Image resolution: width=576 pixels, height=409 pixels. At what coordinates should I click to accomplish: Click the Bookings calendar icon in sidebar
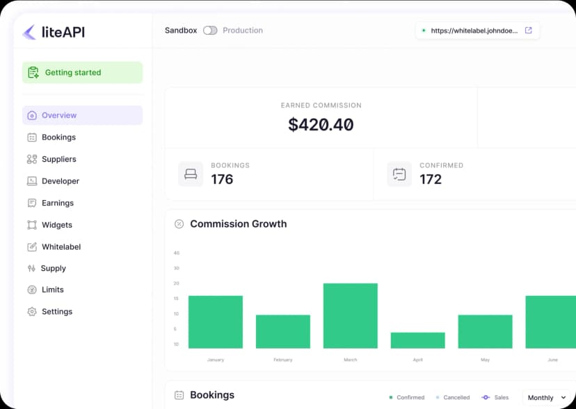32,137
